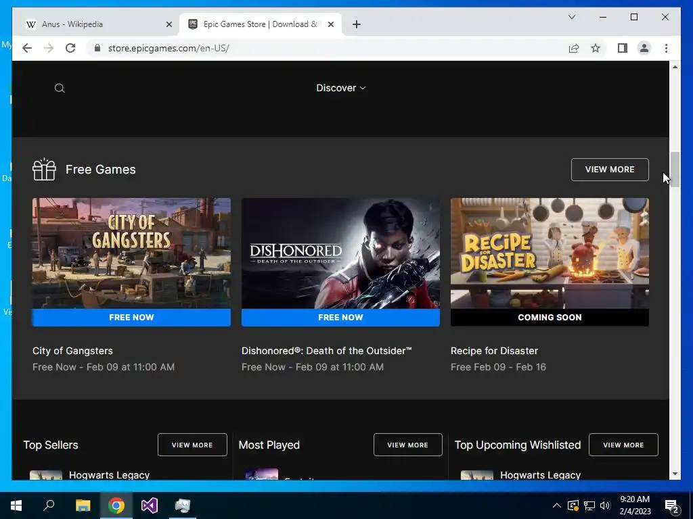Viewport: 693px width, 519px height.
Task: Open the Windows Start menu
Action: coord(16,505)
